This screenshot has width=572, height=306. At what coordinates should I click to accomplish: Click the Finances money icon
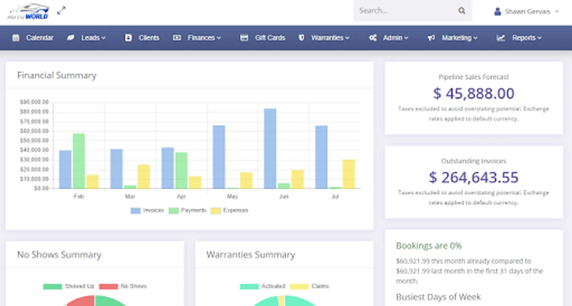(177, 38)
